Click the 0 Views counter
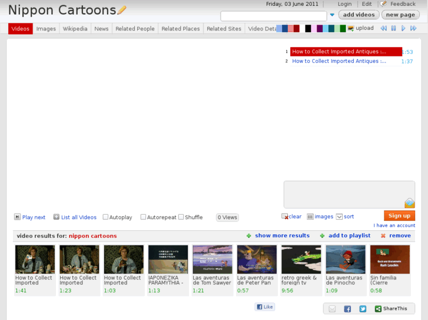Screen dimensions: 428x320 point(227,217)
